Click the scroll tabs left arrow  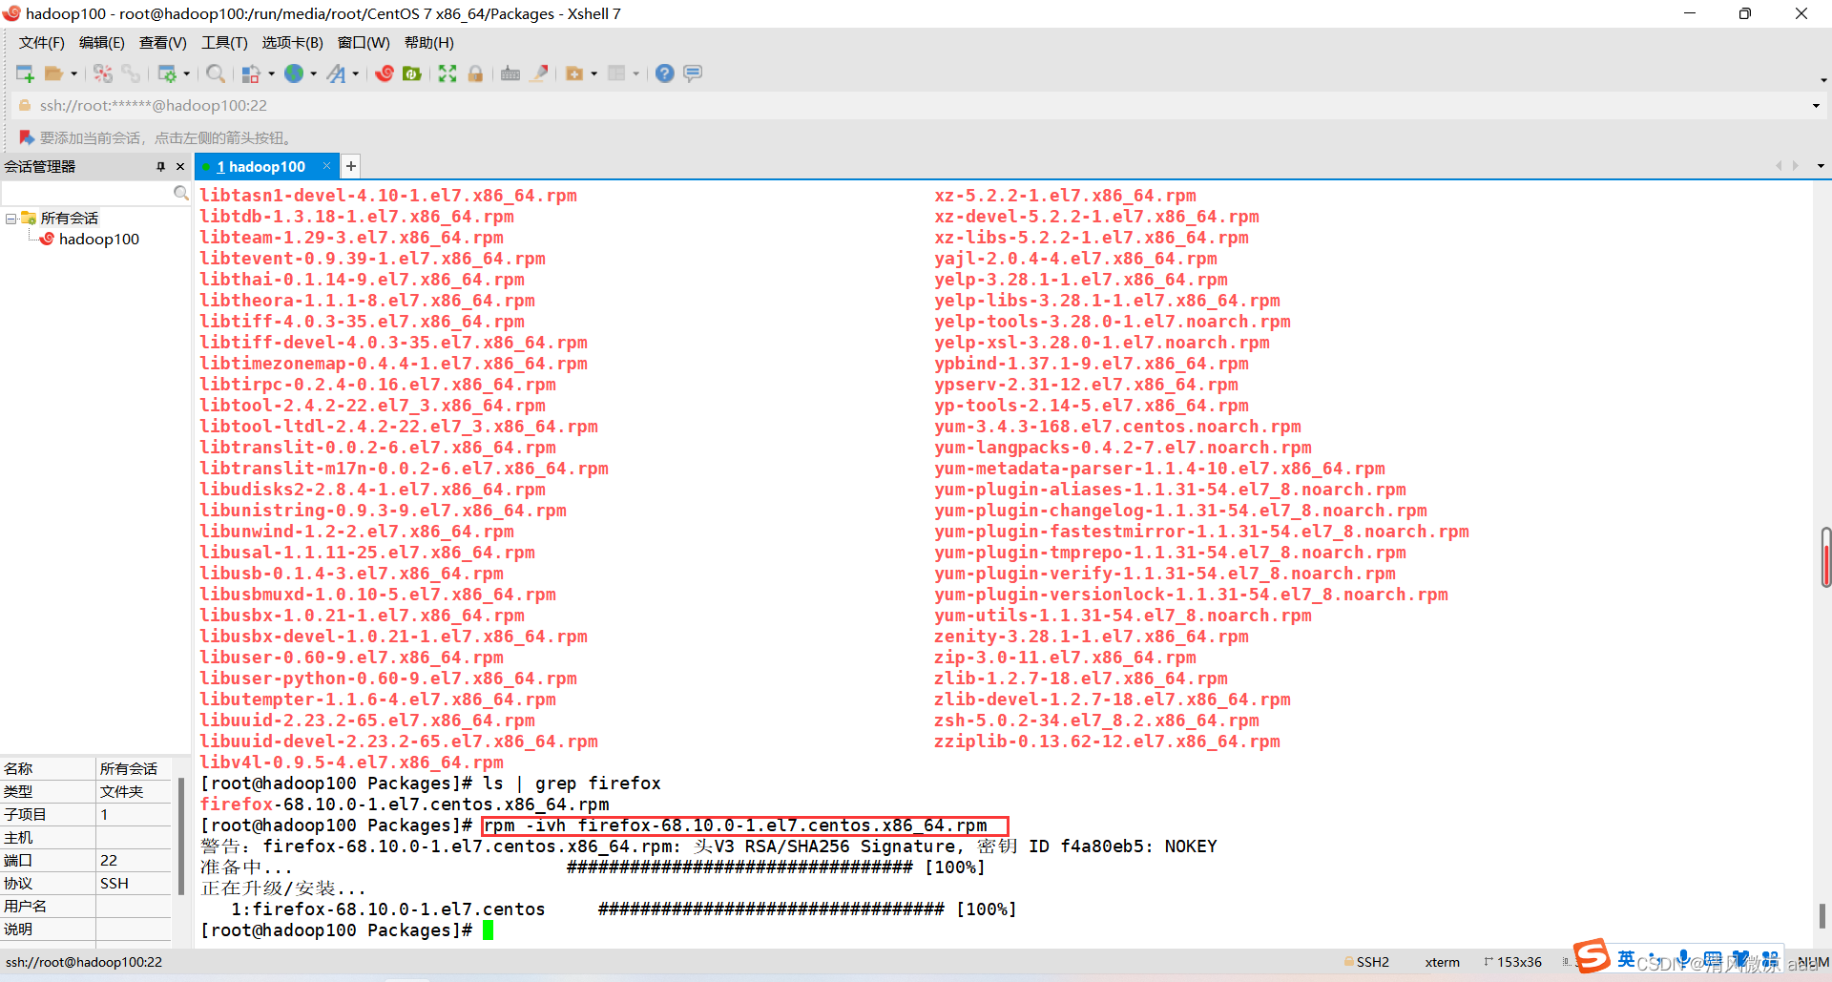coord(1779,166)
